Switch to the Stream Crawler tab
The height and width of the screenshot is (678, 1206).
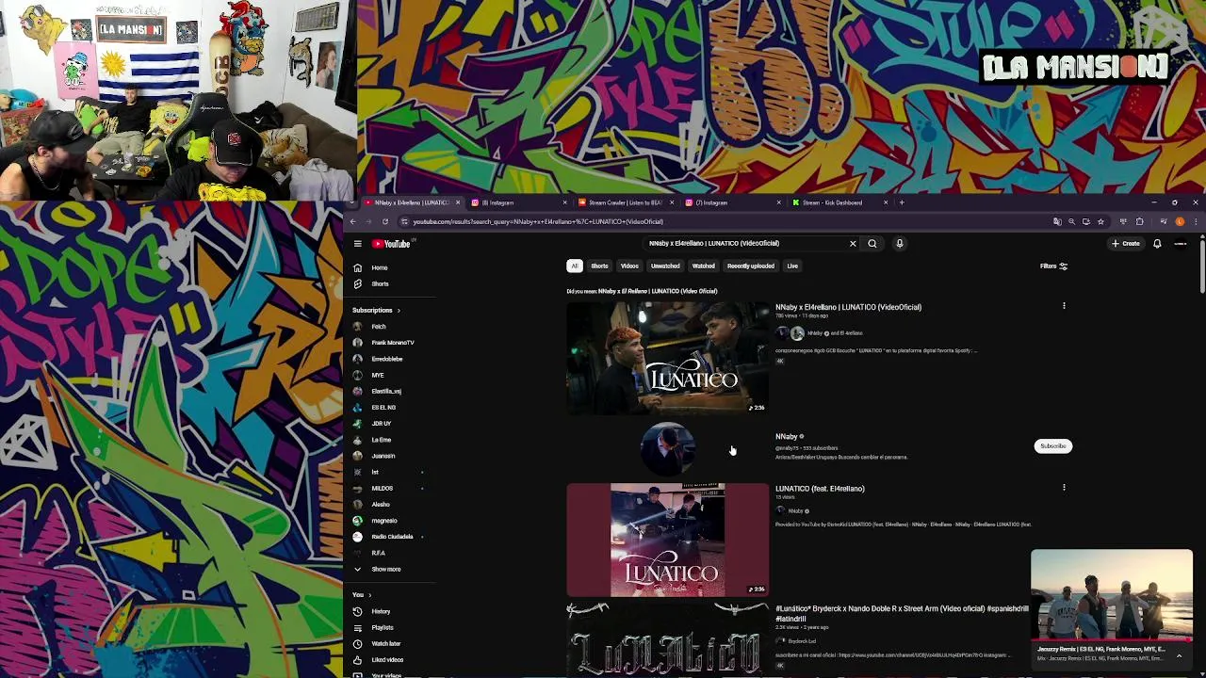tap(625, 202)
